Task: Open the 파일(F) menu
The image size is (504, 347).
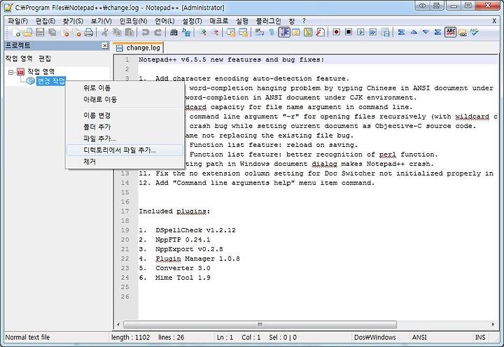Action: (17, 21)
